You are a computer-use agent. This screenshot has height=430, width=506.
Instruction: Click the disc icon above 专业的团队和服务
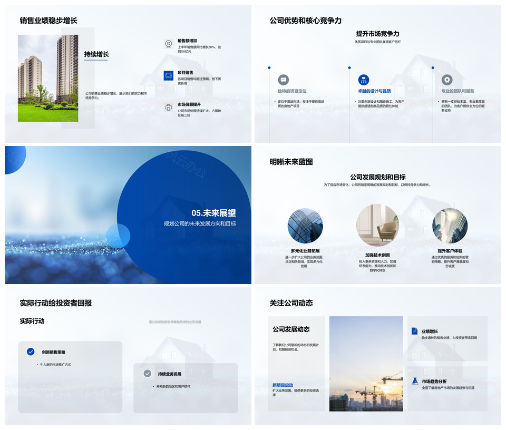pos(447,80)
